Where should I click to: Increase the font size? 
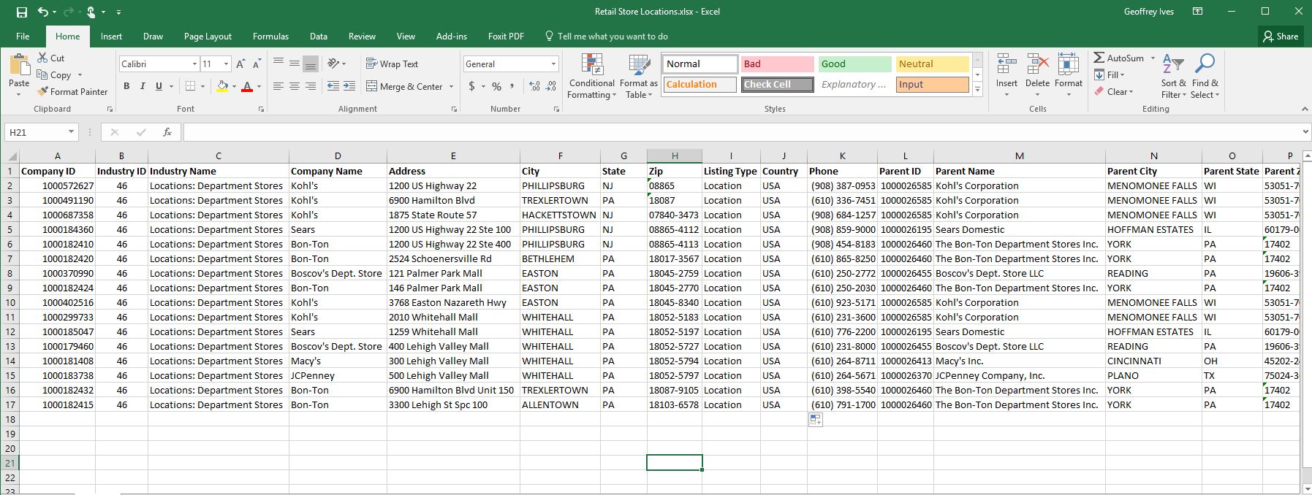(240, 64)
